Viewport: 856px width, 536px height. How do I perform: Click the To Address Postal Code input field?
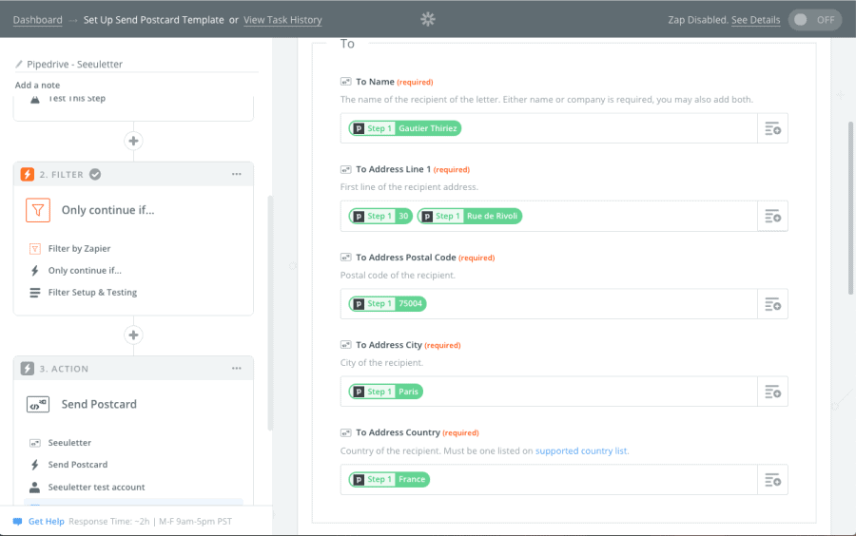549,304
